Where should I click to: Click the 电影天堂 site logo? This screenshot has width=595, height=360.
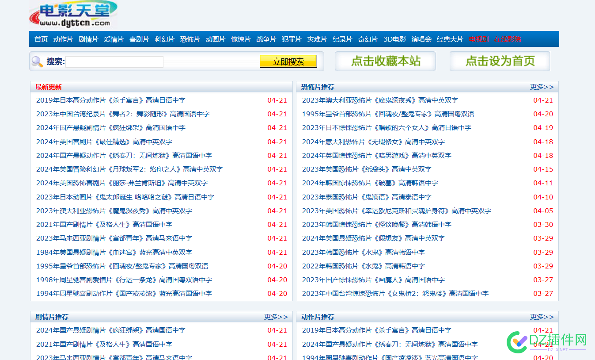pos(74,14)
